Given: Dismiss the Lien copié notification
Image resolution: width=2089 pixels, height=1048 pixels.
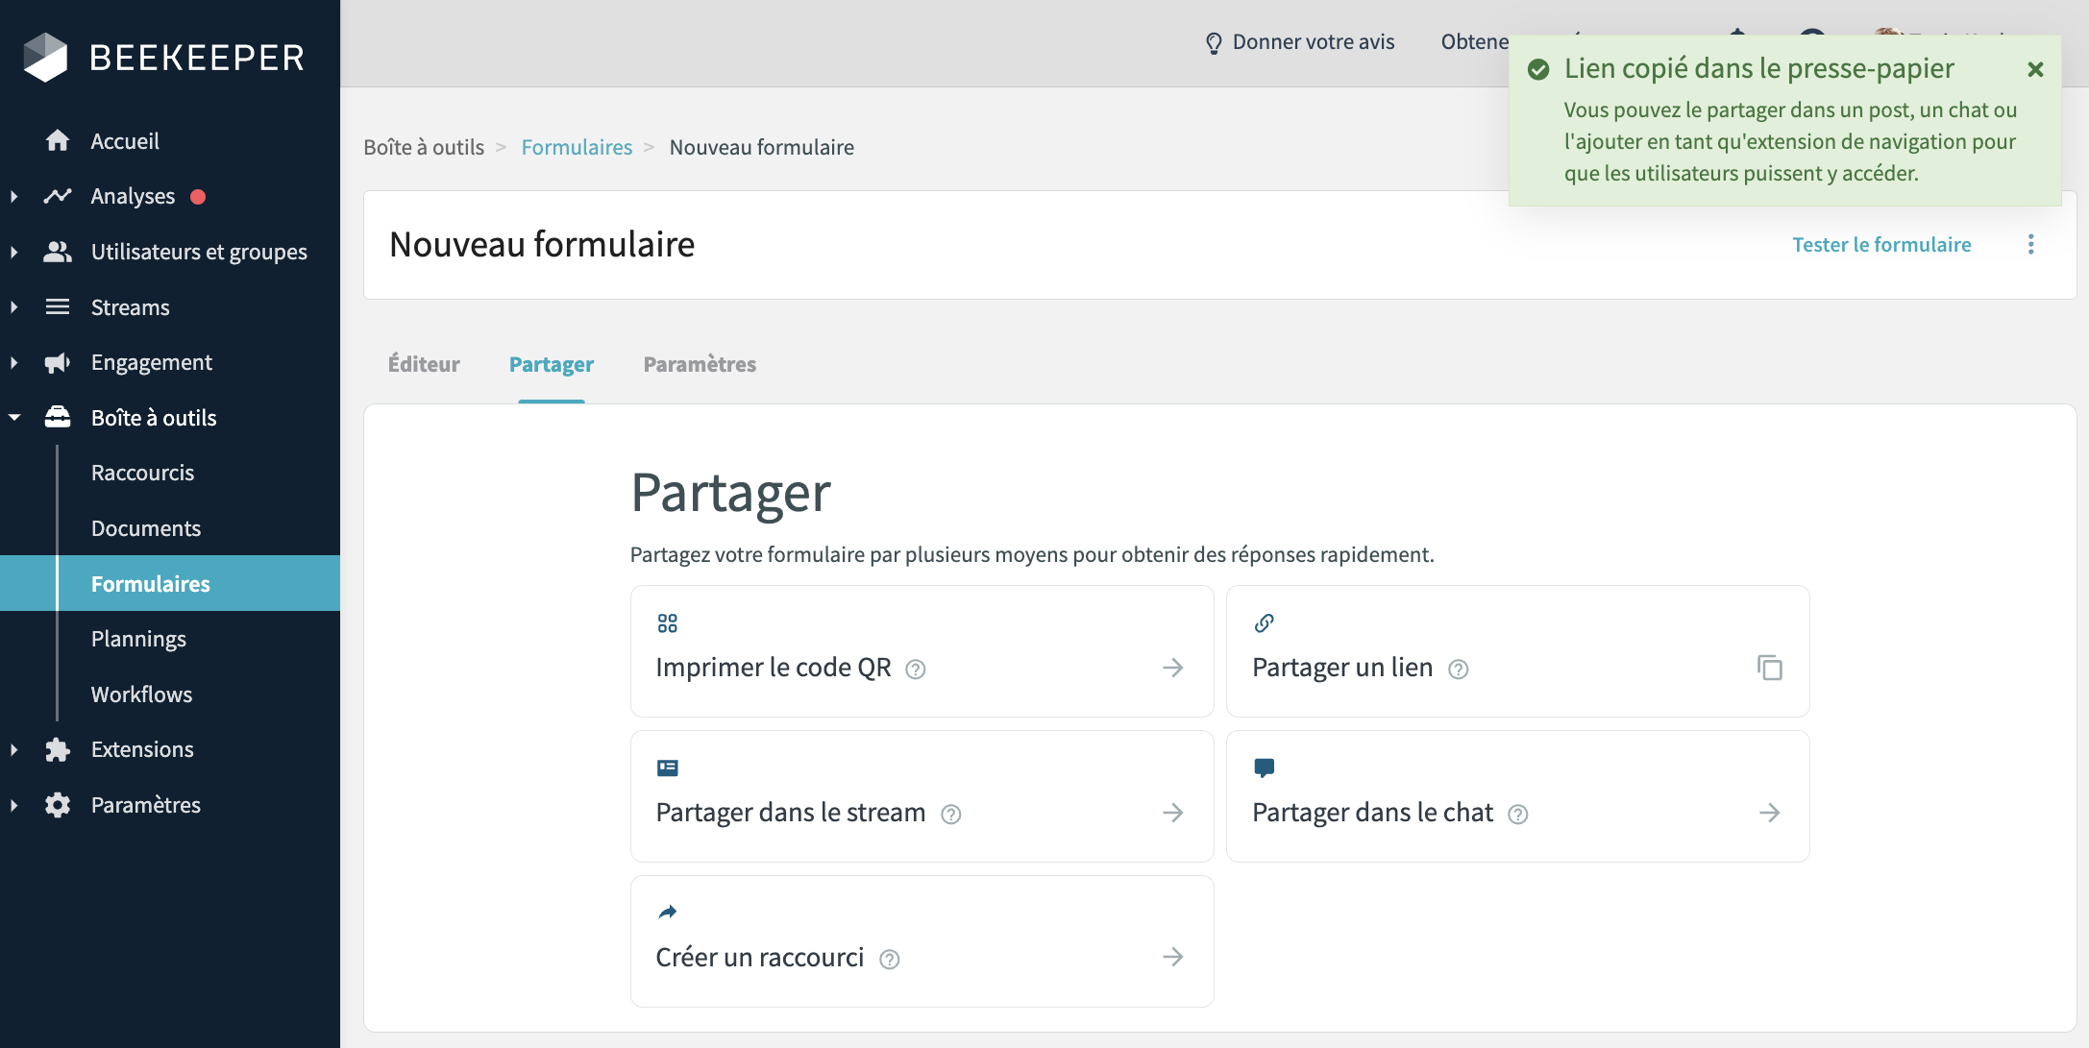Looking at the screenshot, I should tap(2035, 69).
